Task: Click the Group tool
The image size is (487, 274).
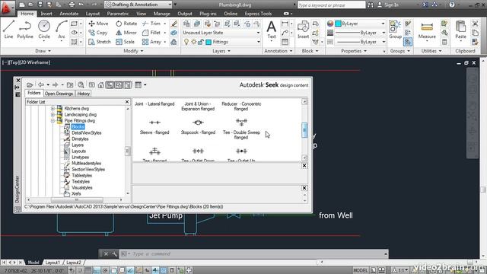Action: (395, 30)
